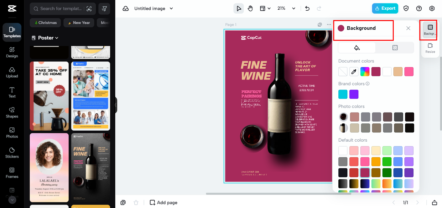The width and height of the screenshot is (442, 208).
Task: Select the medical blue poster template
Action: click(x=91, y=96)
